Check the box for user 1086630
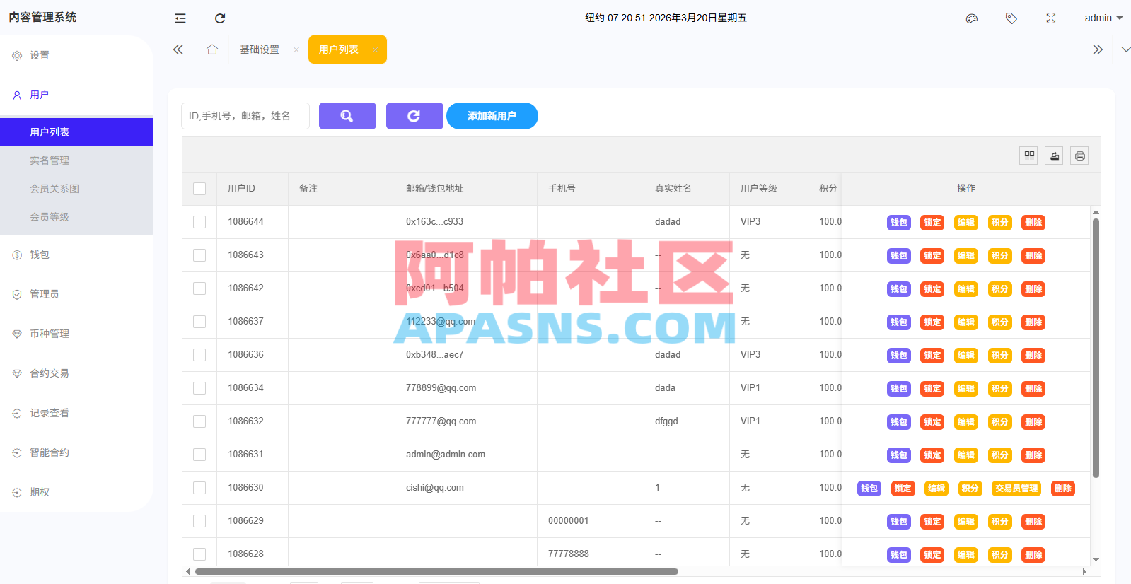 (199, 488)
